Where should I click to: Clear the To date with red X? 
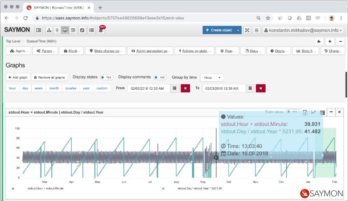(261, 88)
